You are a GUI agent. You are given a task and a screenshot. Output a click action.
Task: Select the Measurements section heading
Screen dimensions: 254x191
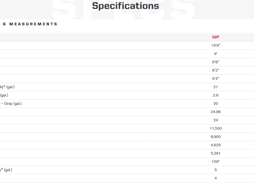click(30, 24)
